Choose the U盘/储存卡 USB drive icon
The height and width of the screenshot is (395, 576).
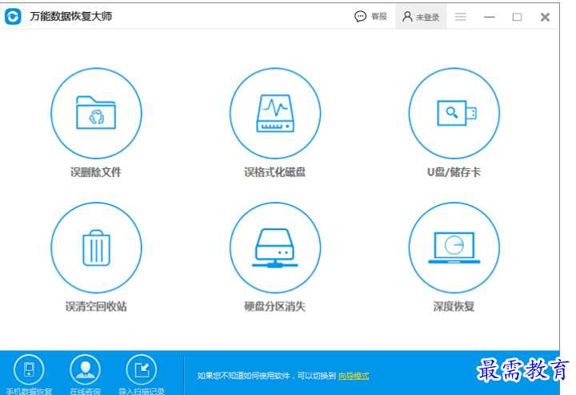click(454, 113)
